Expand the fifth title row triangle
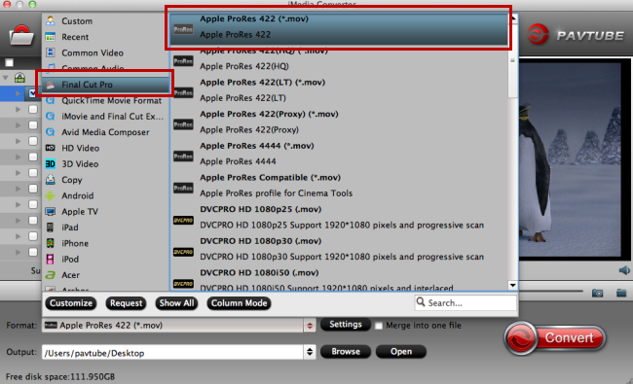The image size is (633, 384). pyautogui.click(x=18, y=157)
